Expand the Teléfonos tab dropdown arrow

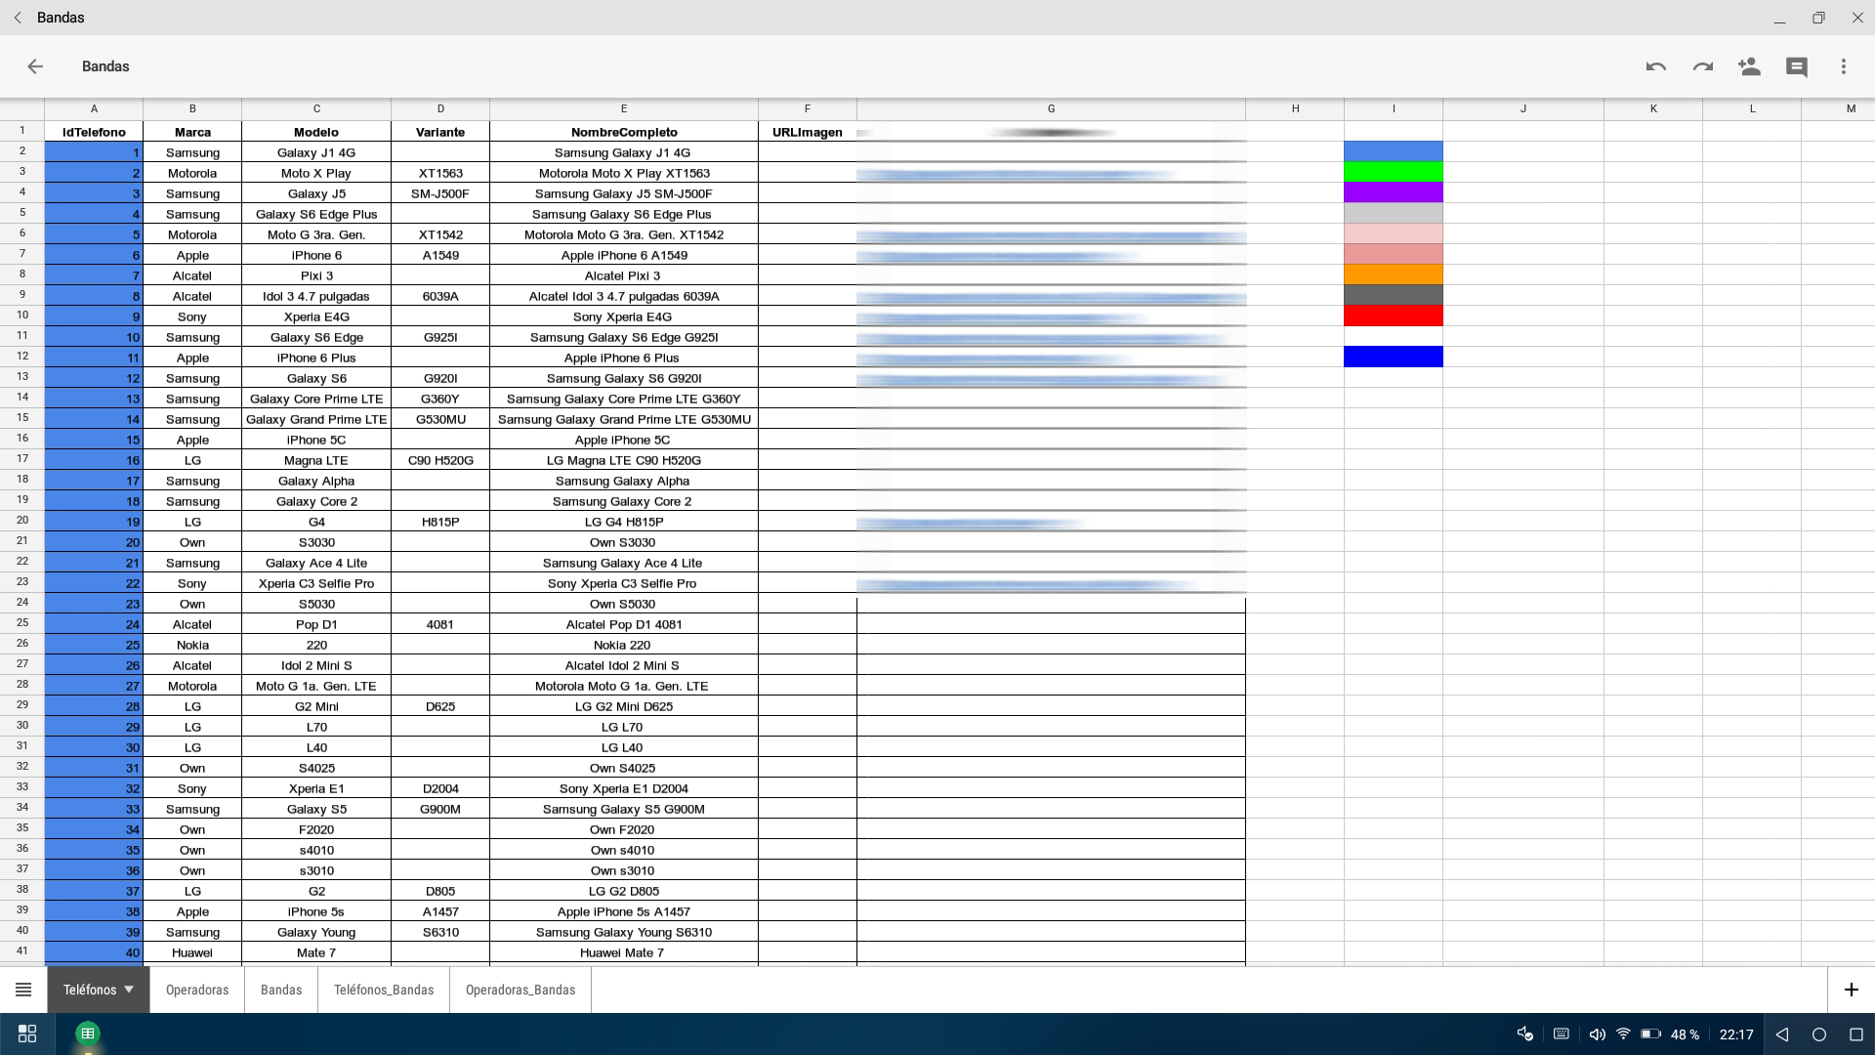(128, 990)
